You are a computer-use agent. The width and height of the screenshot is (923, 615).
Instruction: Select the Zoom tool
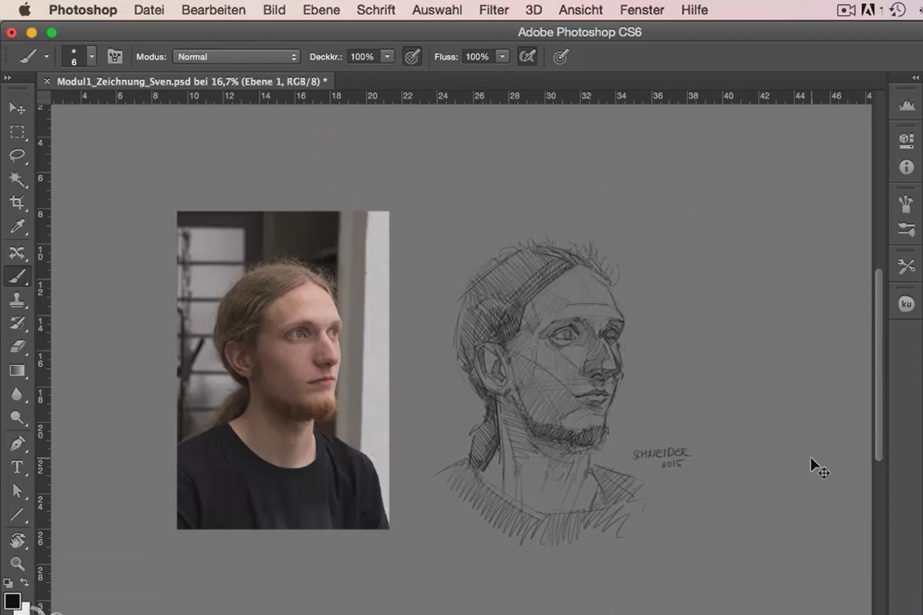pyautogui.click(x=17, y=563)
